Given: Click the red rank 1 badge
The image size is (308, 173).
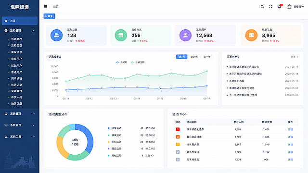Looking at the screenshot, I should click(x=178, y=129).
